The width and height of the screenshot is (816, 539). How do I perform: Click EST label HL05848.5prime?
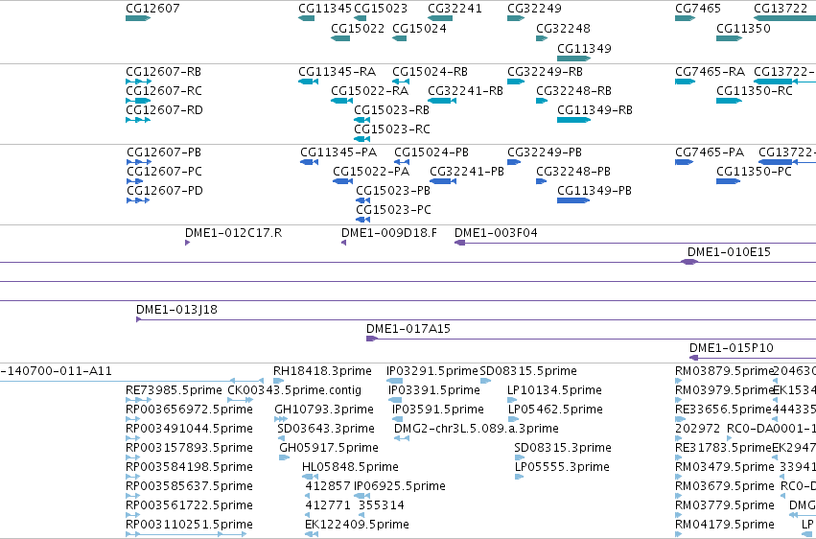click(350, 467)
